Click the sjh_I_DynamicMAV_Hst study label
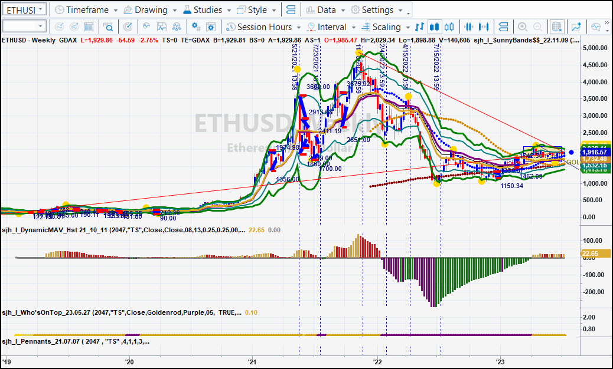613x369 pixels. pyautogui.click(x=123, y=230)
